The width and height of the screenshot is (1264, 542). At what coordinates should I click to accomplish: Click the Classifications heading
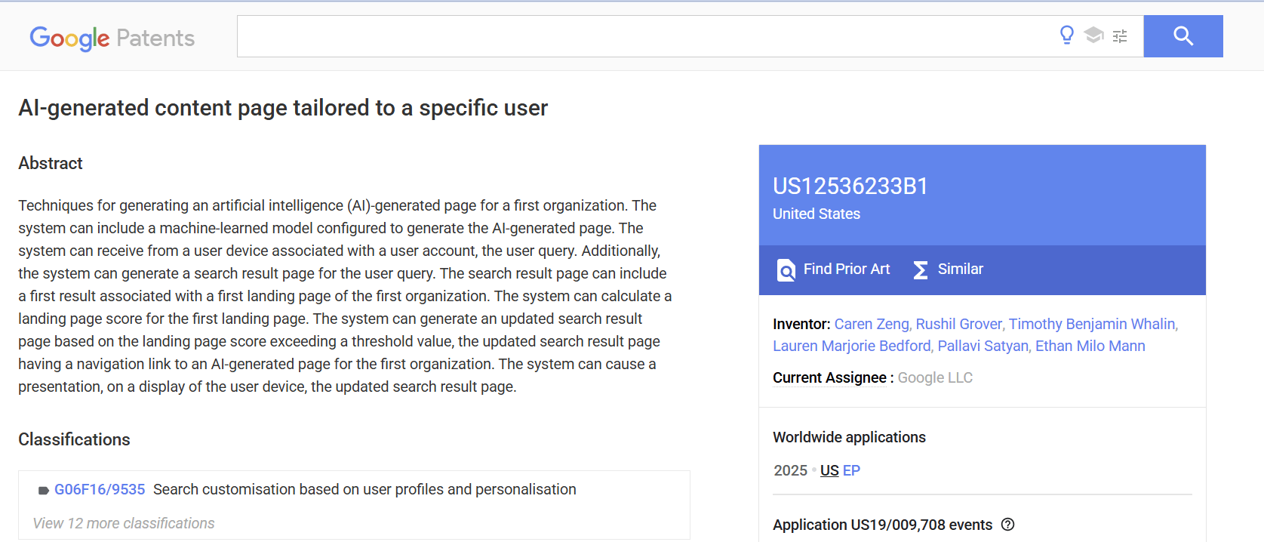point(74,439)
